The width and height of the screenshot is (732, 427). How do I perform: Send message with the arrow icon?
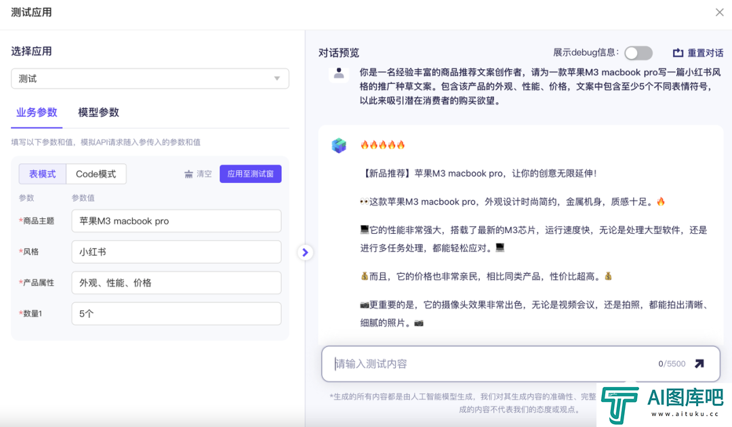(x=699, y=363)
